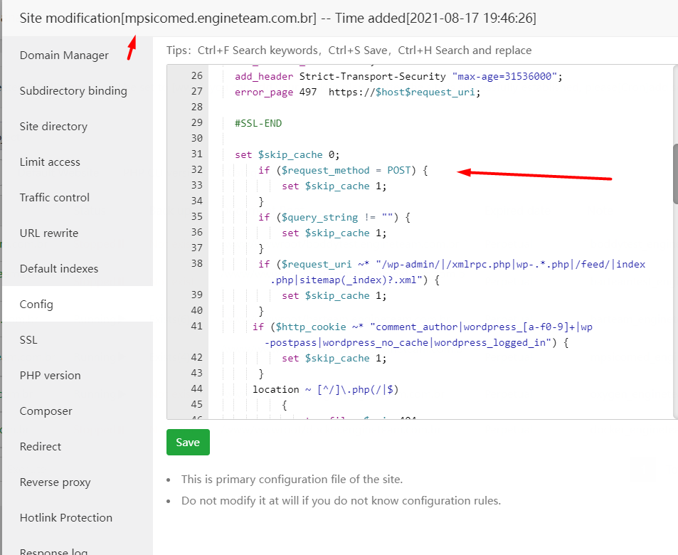Click the 'sitemap(_index)?.xml' wrapped line
This screenshot has height=555, width=678.
tap(354, 280)
